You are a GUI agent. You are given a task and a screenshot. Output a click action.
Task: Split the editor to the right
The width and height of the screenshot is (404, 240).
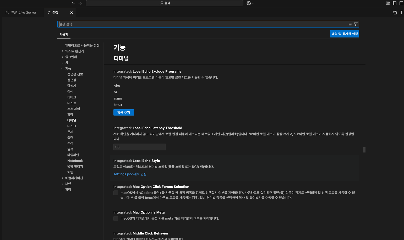click(x=401, y=13)
